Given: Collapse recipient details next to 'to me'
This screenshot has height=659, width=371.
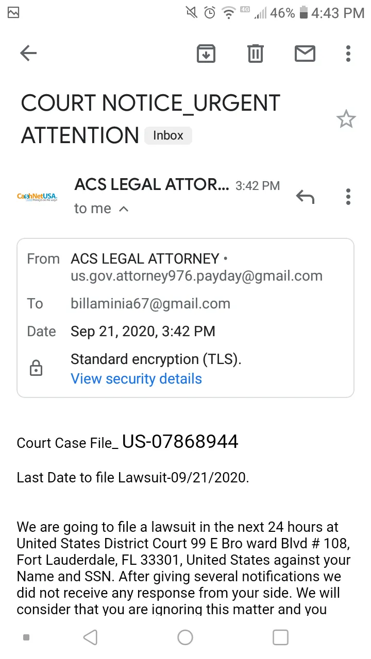Looking at the screenshot, I should (124, 209).
